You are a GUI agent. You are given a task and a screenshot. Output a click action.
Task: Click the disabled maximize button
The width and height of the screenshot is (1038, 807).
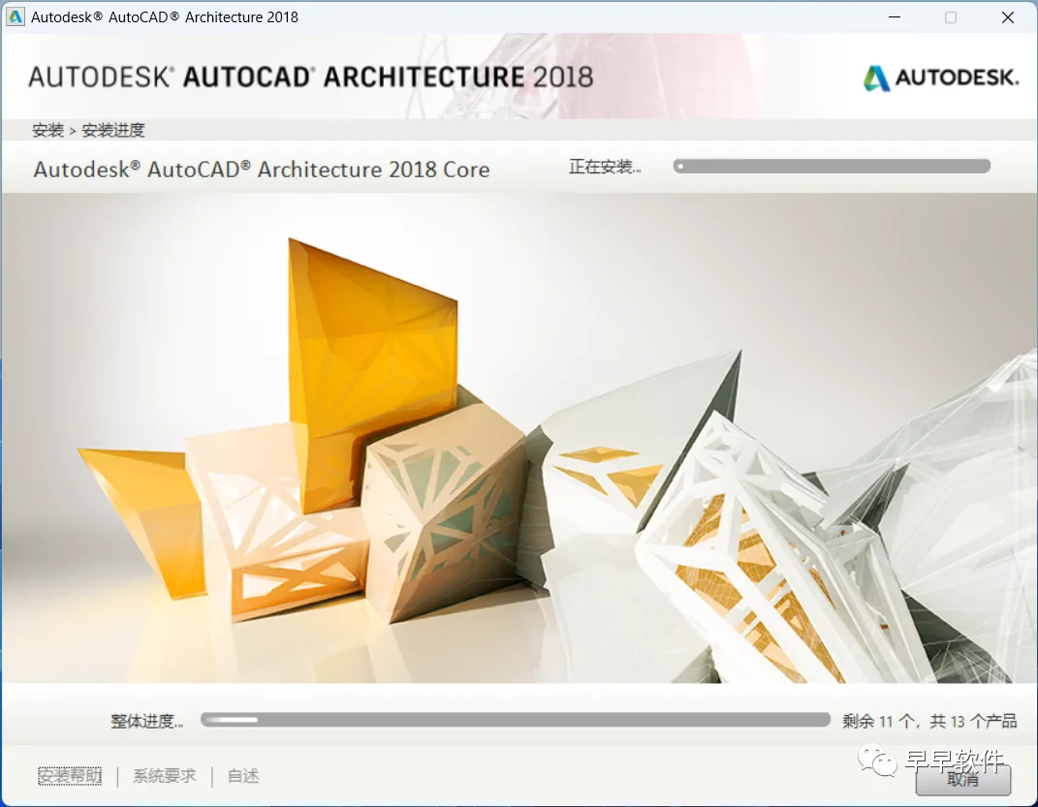pyautogui.click(x=951, y=17)
